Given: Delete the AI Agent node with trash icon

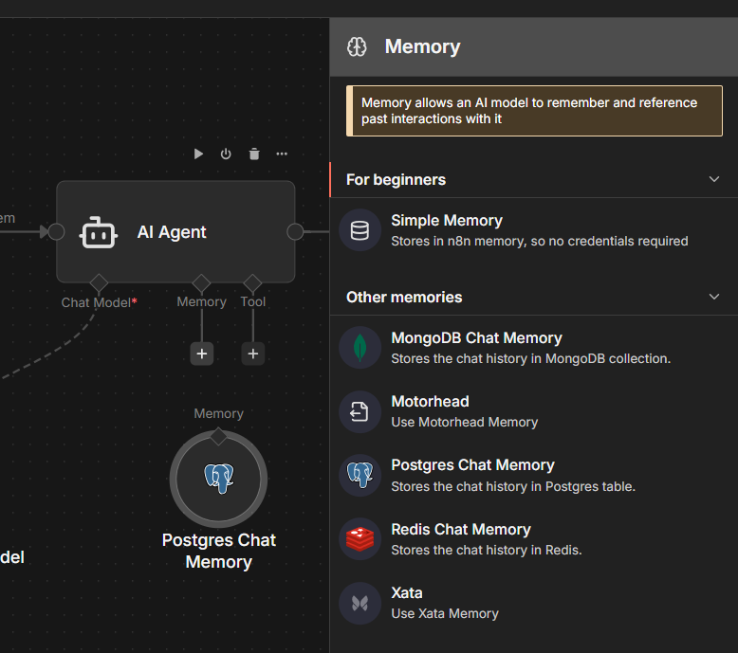Looking at the screenshot, I should coord(254,154).
